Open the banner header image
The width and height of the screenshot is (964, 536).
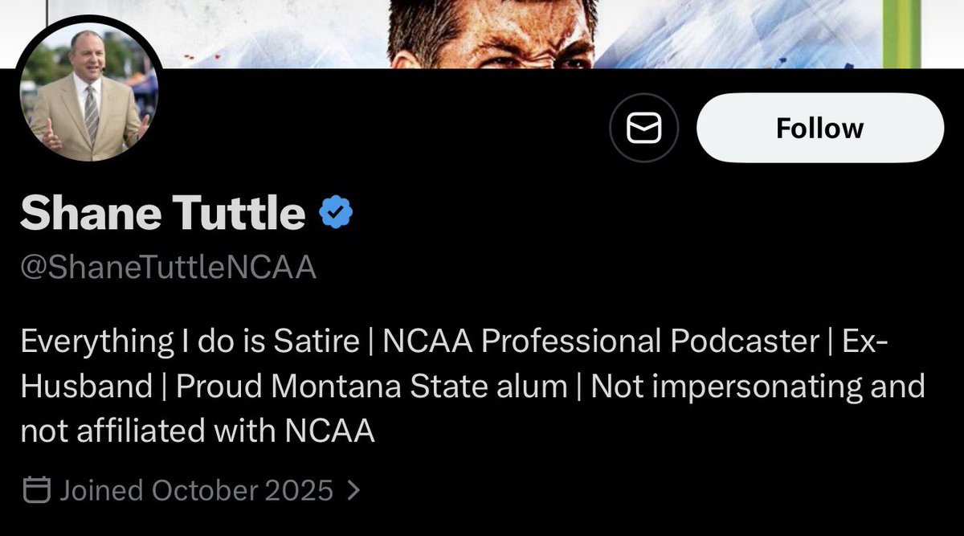point(482,34)
